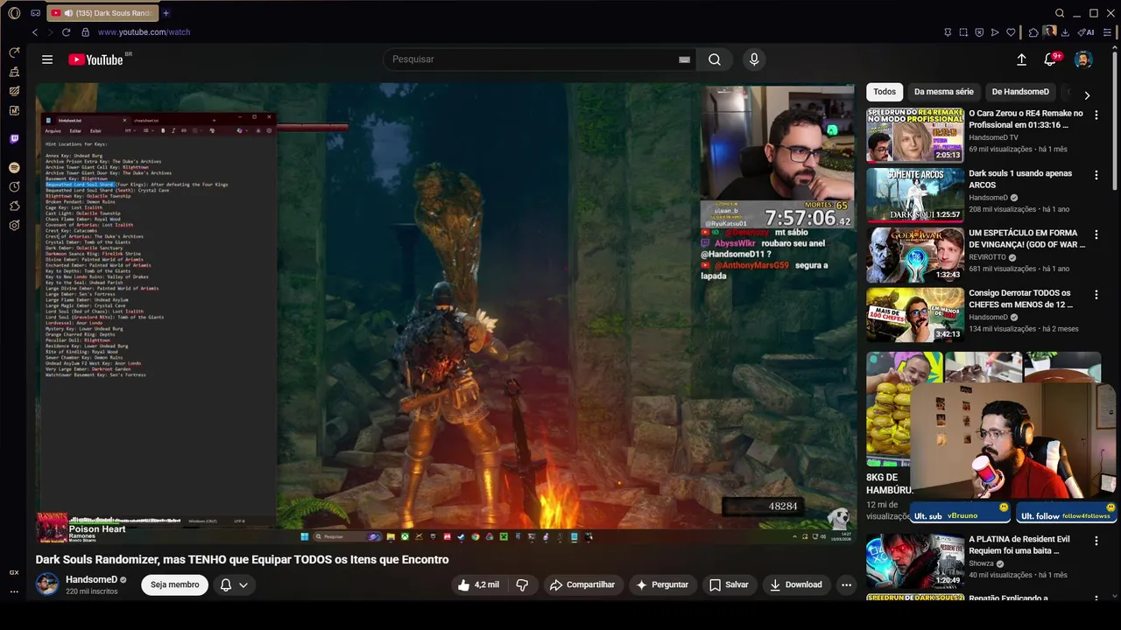Screen dimensions: 1121x630
Task: Add page to bookmarks heart icon
Action: pyautogui.click(x=1011, y=32)
